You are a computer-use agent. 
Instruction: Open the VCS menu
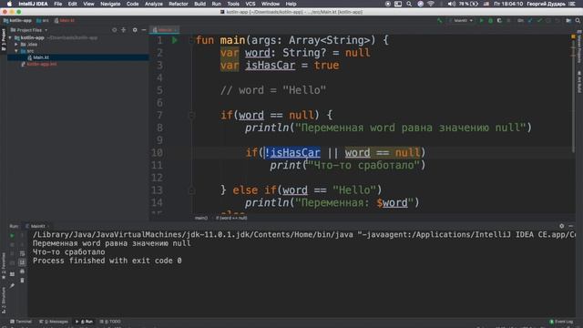tap(251, 4)
